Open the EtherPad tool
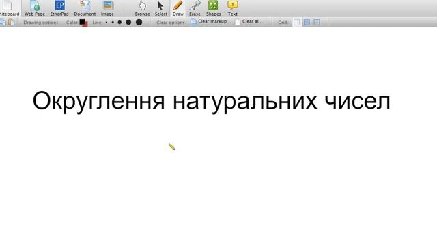This screenshot has width=437, height=246. [59, 8]
